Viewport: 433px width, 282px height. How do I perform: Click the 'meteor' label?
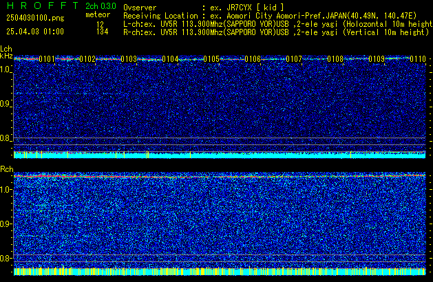pyautogui.click(x=98, y=14)
